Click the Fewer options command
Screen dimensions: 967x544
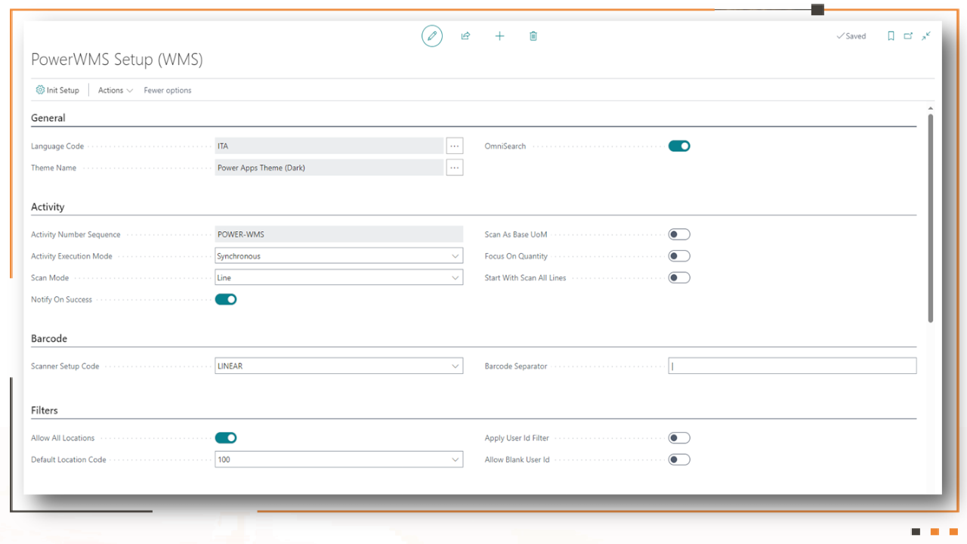tap(168, 90)
